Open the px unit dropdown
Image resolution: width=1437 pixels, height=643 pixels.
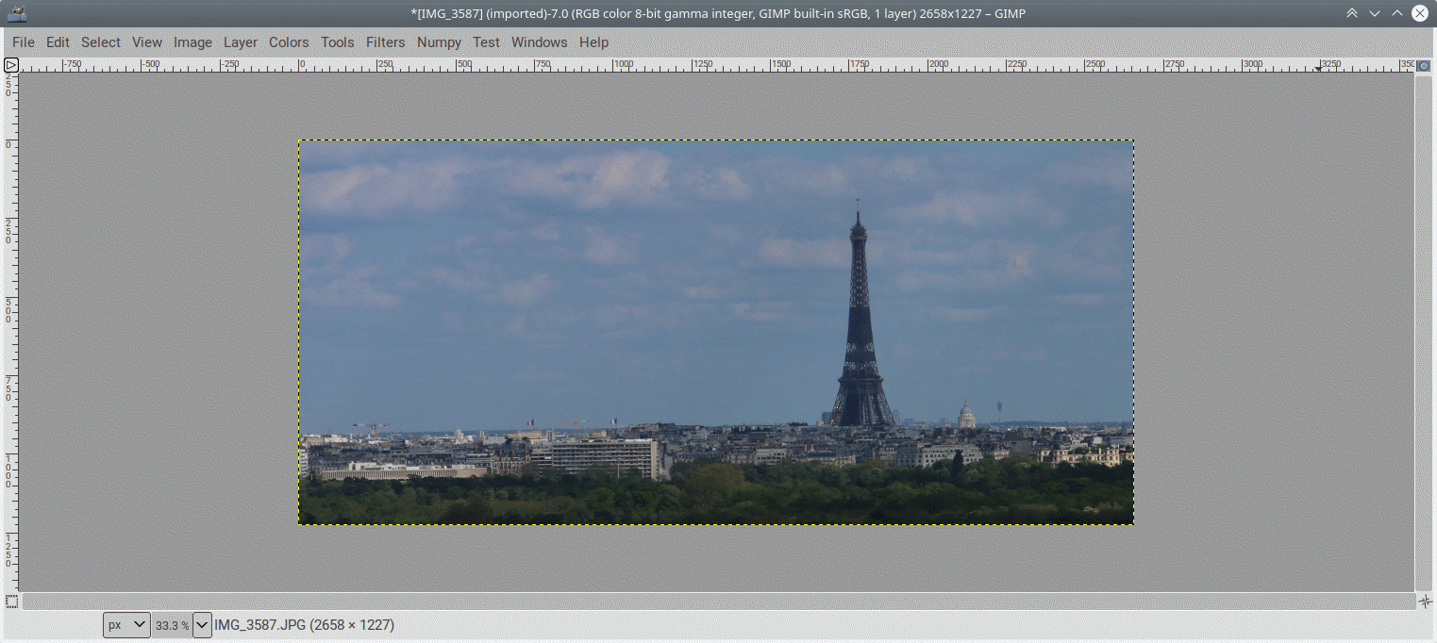pos(126,624)
